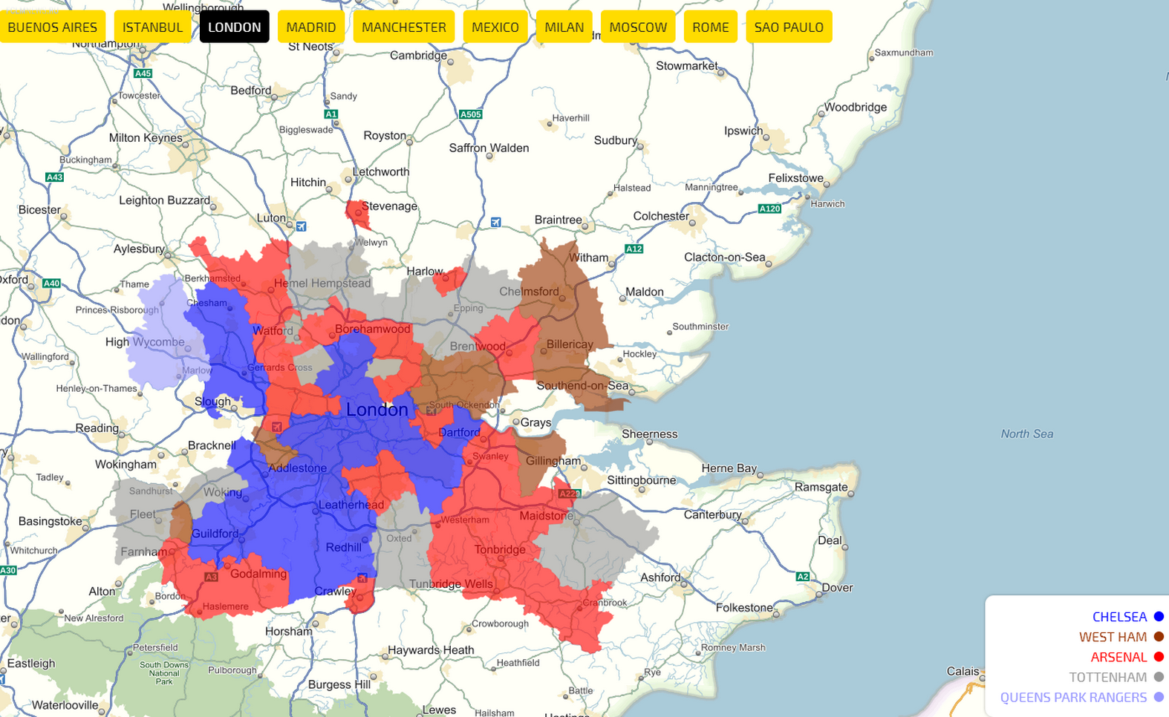Image resolution: width=1169 pixels, height=717 pixels.
Task: Click the Heathrow airport icon
Action: [x=276, y=427]
